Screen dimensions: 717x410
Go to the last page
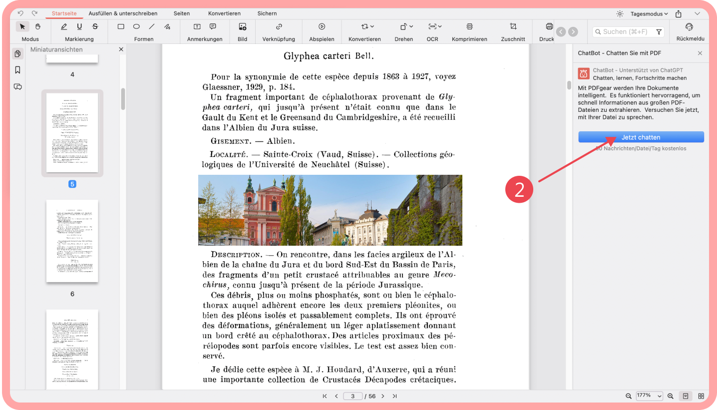pos(394,396)
